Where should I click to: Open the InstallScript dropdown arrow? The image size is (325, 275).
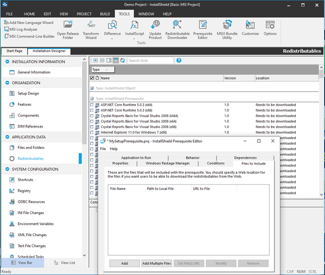click(134, 39)
